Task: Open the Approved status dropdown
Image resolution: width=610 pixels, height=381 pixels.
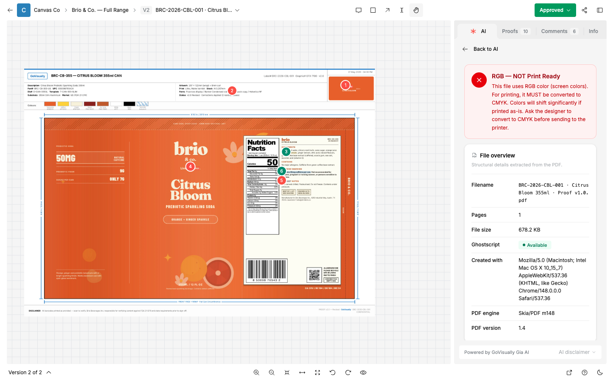Action: [x=555, y=10]
